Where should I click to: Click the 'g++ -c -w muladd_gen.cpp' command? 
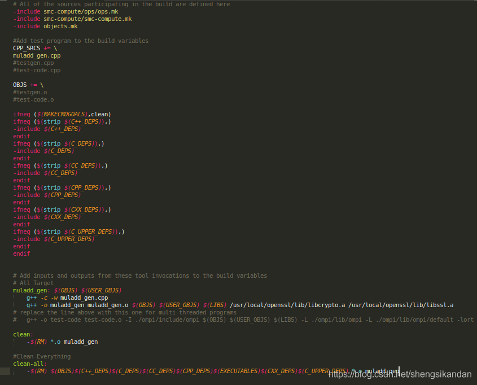click(67, 297)
